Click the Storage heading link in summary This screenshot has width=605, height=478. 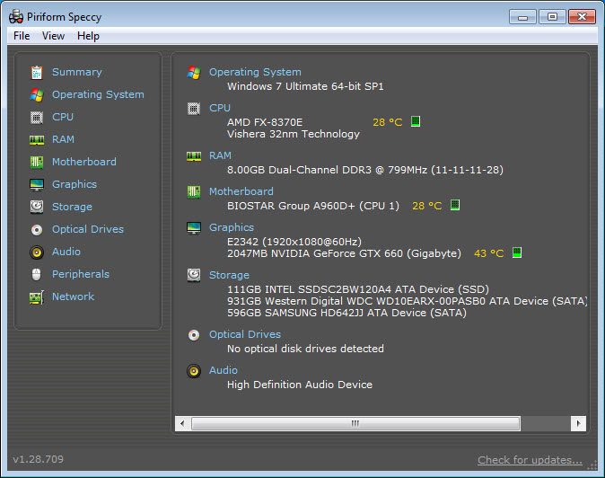[x=229, y=275]
